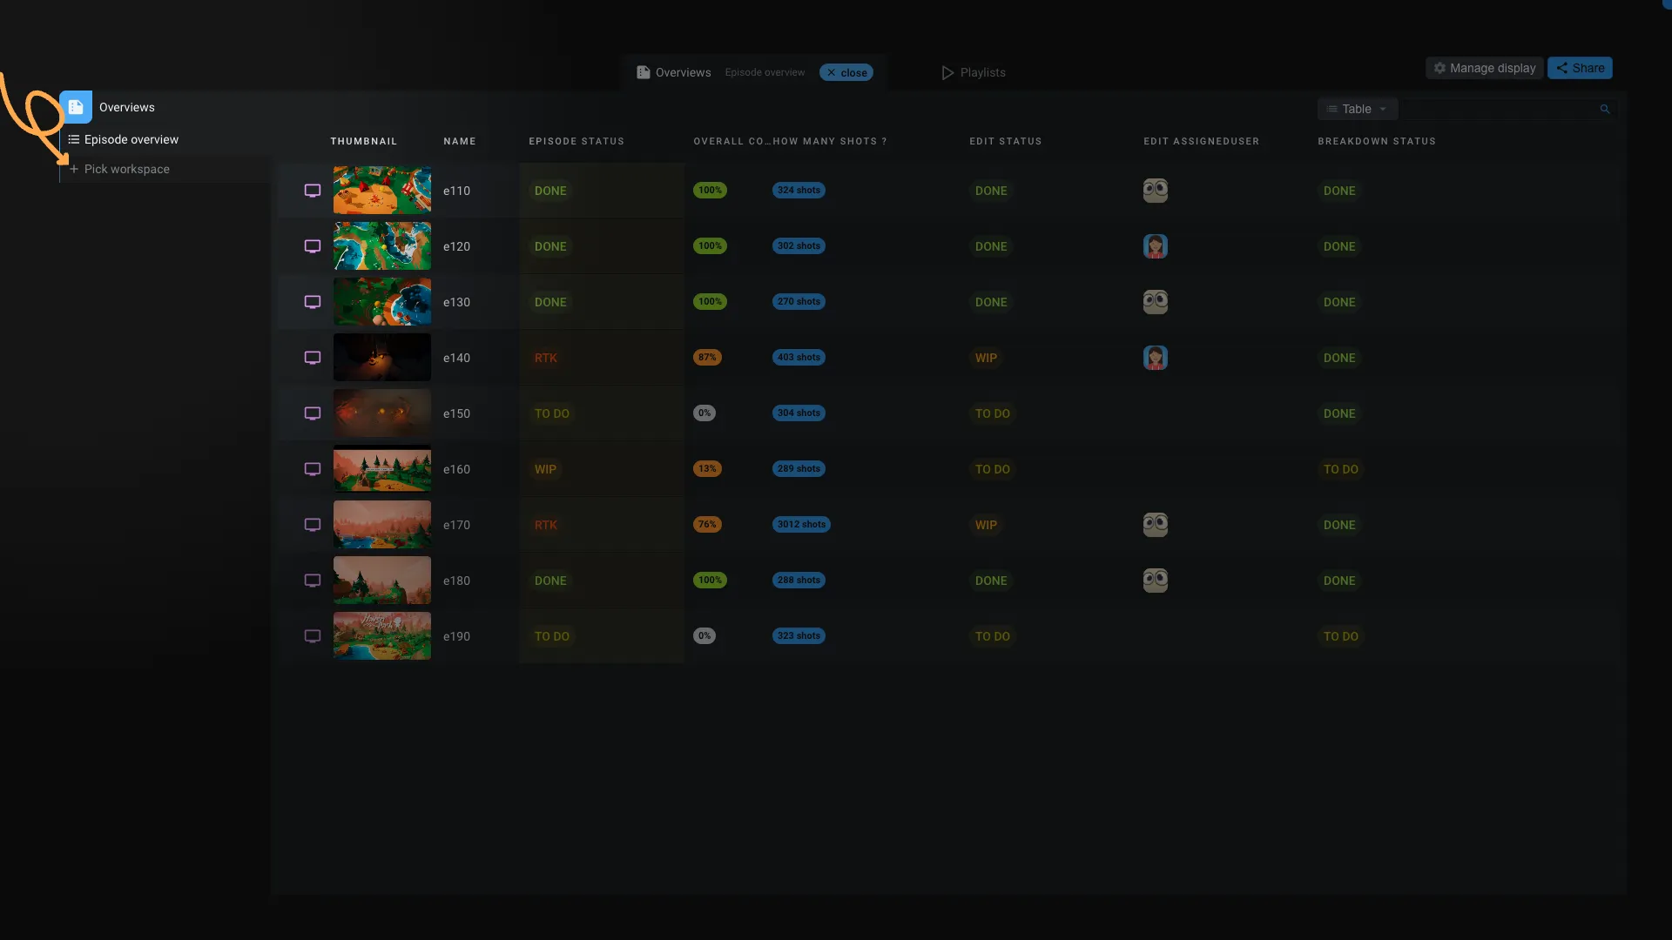Click the Playlists play triangle icon
The height and width of the screenshot is (940, 1672).
[x=947, y=72]
